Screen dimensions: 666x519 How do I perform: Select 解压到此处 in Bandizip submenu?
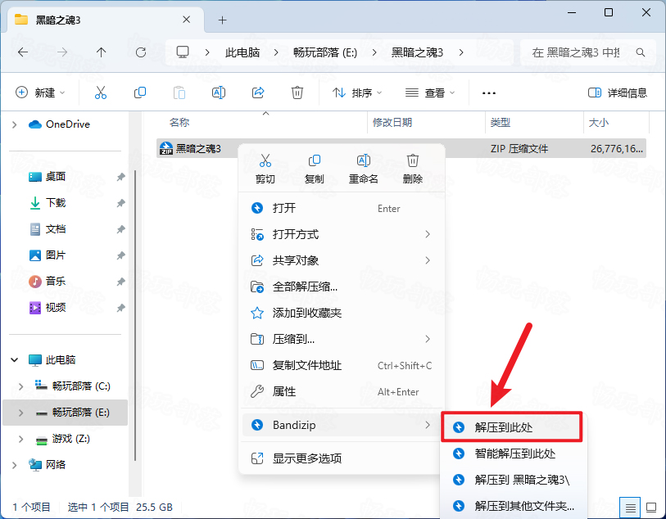tap(512, 427)
